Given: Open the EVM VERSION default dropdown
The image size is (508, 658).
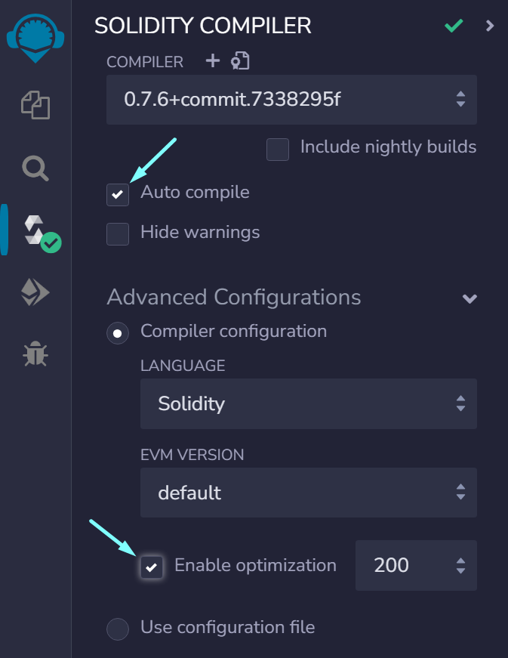Looking at the screenshot, I should (x=309, y=493).
